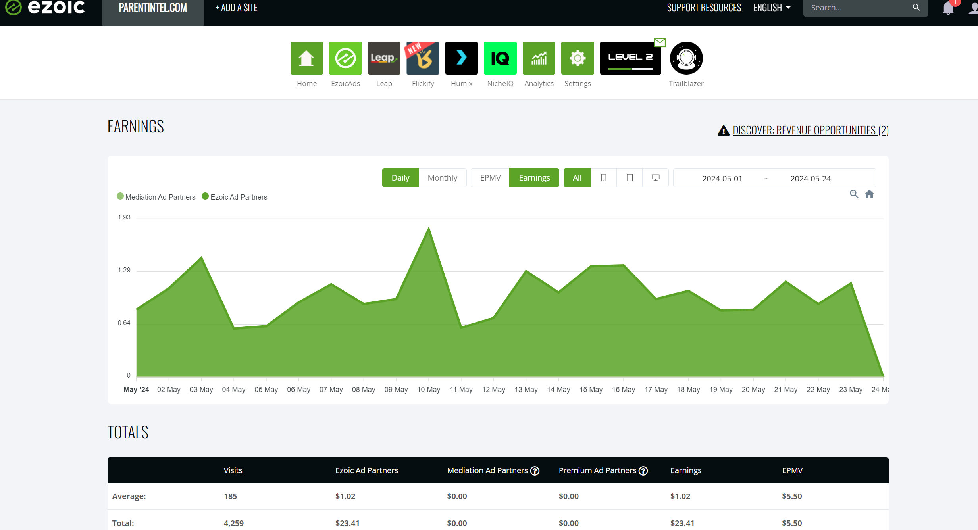Open the Humix video icon
Screen dimensions: 978x530
(461, 58)
